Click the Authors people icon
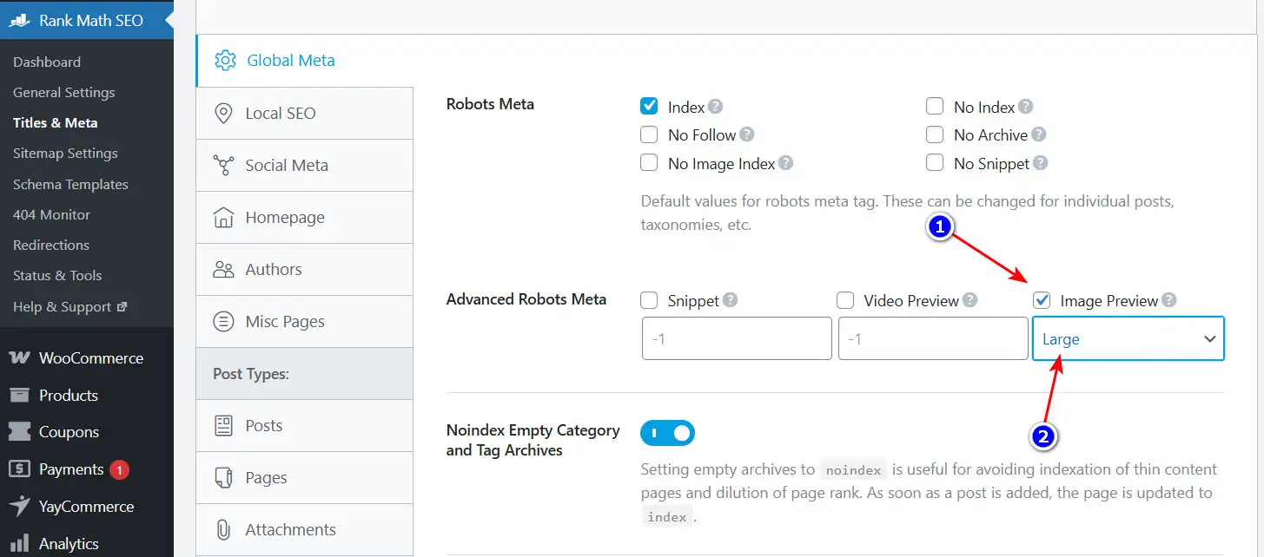 224,269
